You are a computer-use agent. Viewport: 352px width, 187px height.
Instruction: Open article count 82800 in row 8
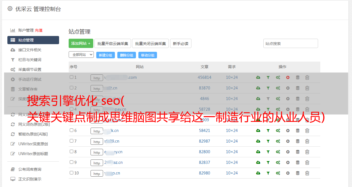(205, 152)
